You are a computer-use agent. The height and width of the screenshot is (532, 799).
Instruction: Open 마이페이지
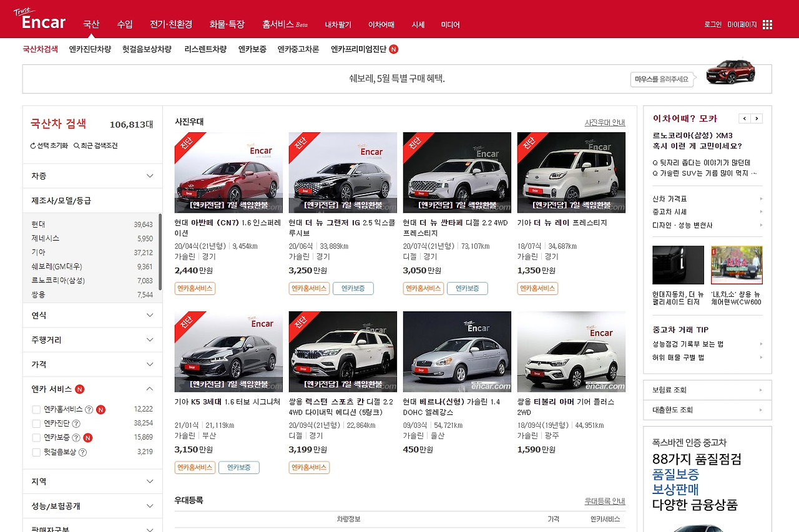pyautogui.click(x=742, y=25)
